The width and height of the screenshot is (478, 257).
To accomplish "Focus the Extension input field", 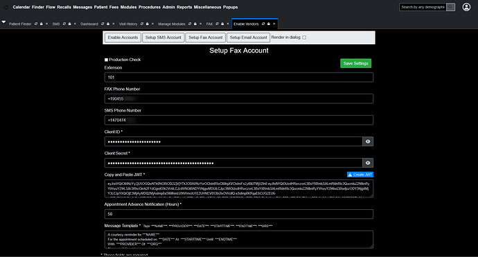I will click(239, 78).
